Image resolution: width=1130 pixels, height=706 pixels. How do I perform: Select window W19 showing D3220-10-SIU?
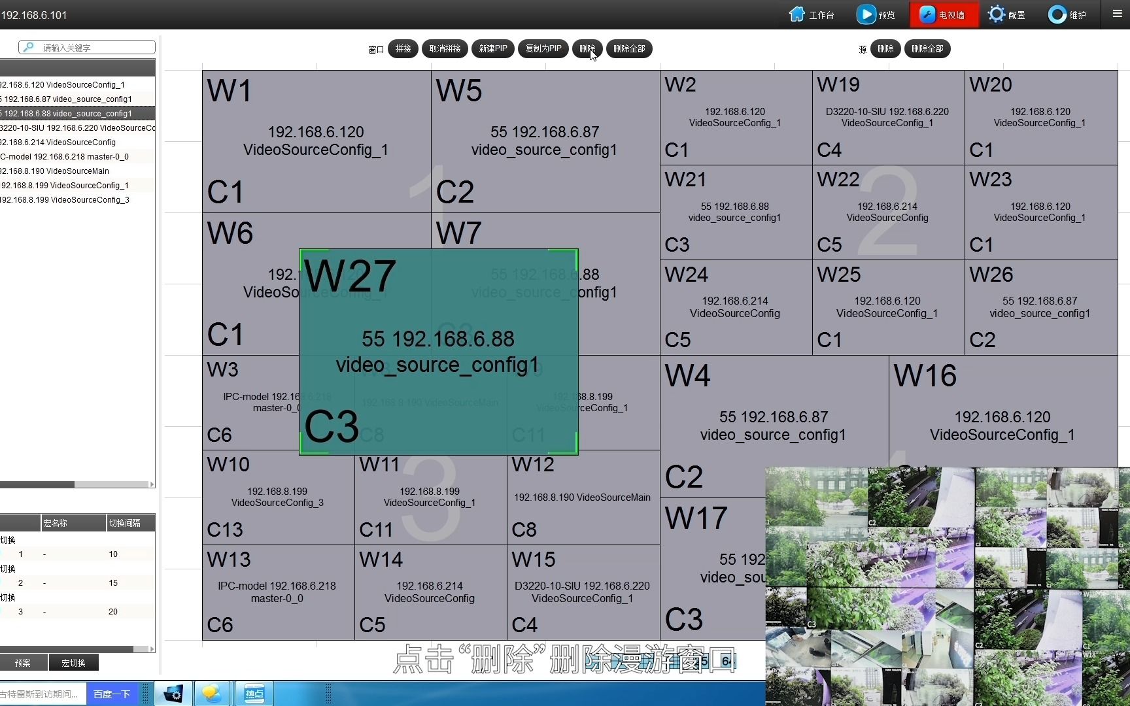[x=888, y=118]
